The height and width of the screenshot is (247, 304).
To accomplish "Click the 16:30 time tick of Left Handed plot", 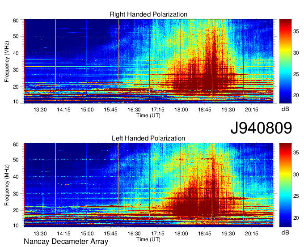I will (x=134, y=234).
